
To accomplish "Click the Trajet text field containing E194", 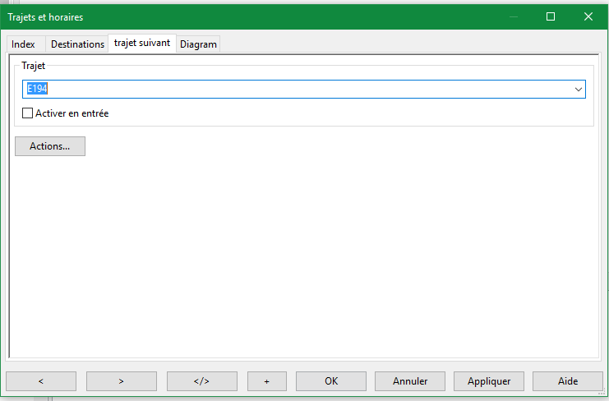I will pos(296,89).
